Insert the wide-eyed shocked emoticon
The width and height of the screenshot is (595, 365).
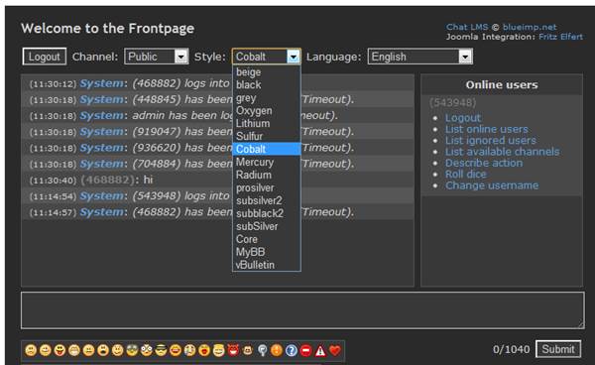pyautogui.click(x=147, y=350)
